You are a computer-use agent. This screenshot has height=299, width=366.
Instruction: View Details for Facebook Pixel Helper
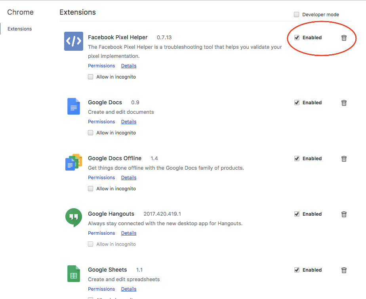129,65
